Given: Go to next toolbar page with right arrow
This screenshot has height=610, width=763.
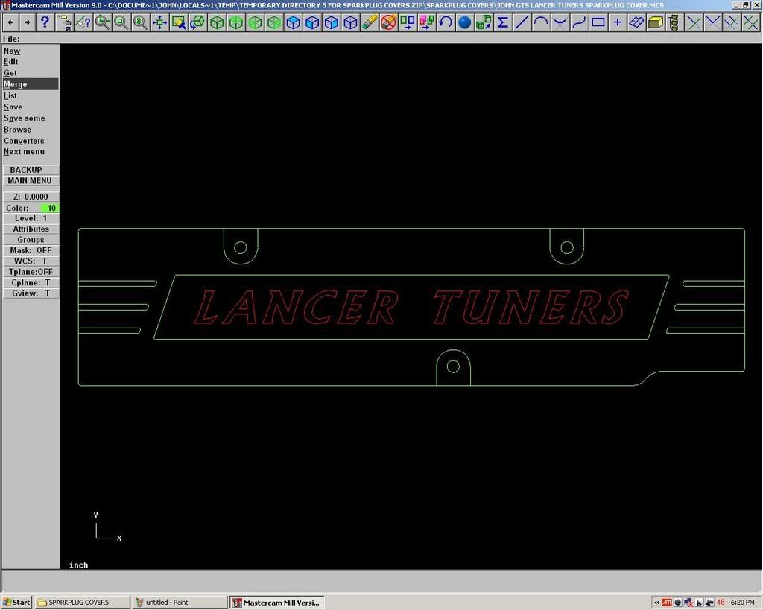Looking at the screenshot, I should 28,22.
